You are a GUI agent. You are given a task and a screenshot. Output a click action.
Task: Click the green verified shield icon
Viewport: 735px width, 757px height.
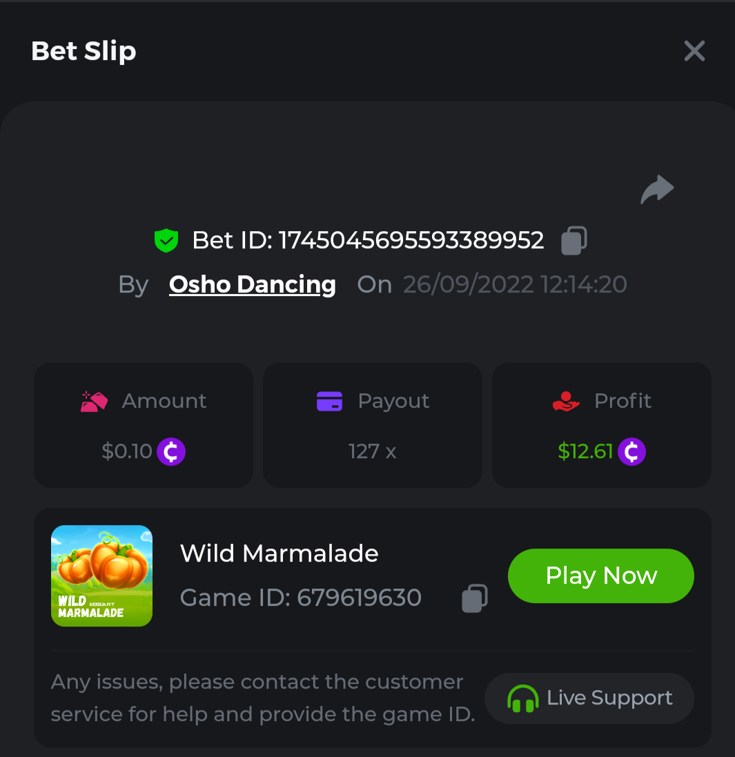click(x=166, y=241)
